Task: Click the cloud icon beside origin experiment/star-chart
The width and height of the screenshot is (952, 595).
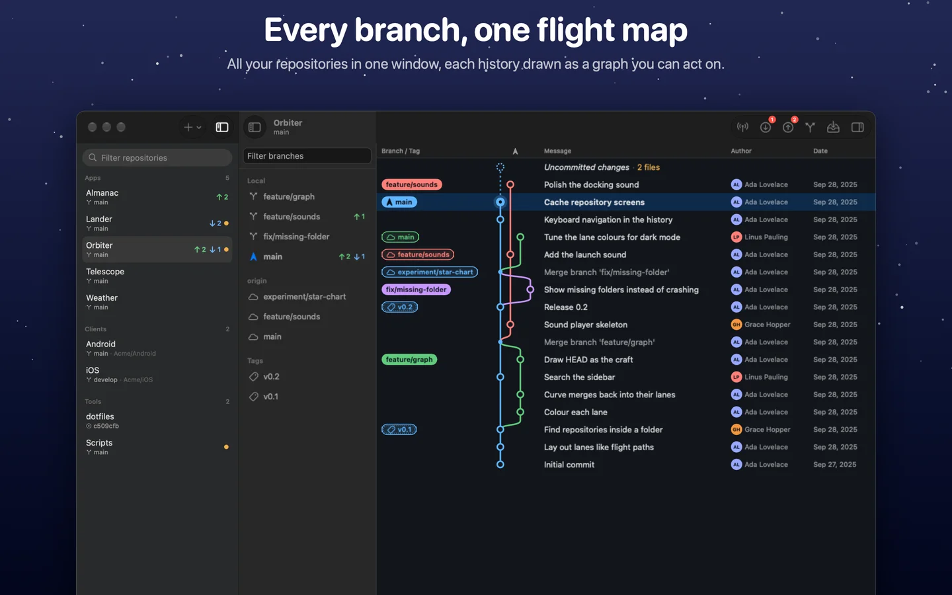Action: (253, 297)
